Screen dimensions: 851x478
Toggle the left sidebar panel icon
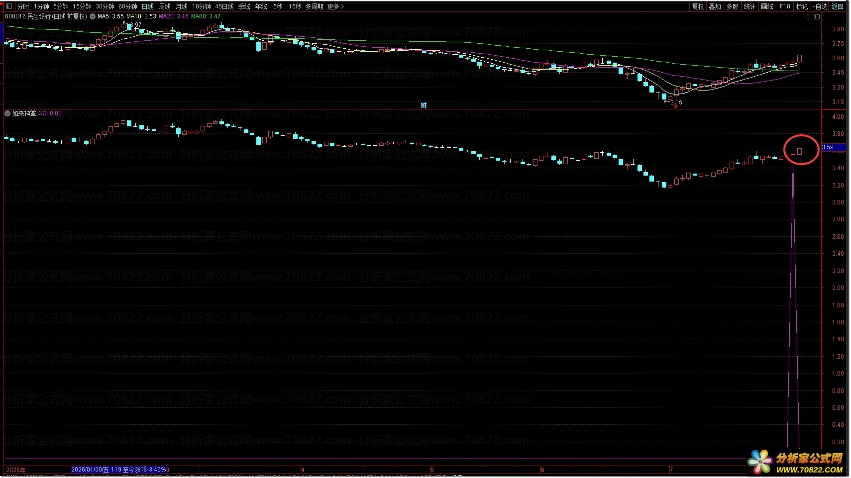coord(8,6)
